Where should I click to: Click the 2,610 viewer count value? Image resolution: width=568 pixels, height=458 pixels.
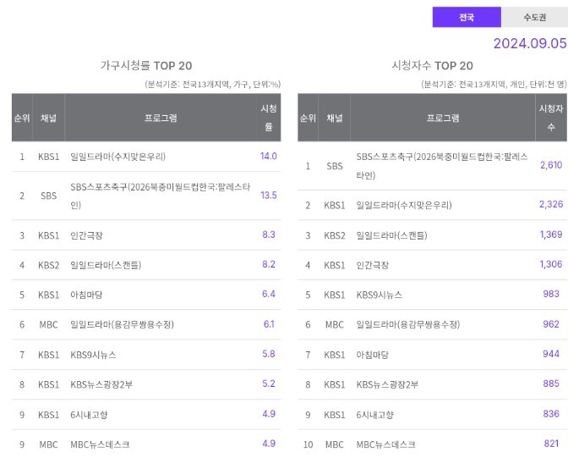550,165
